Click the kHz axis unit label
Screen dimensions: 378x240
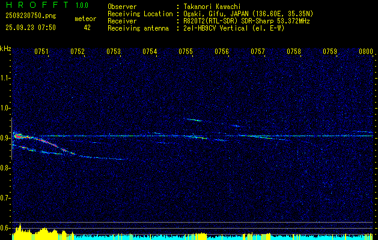coord(5,49)
